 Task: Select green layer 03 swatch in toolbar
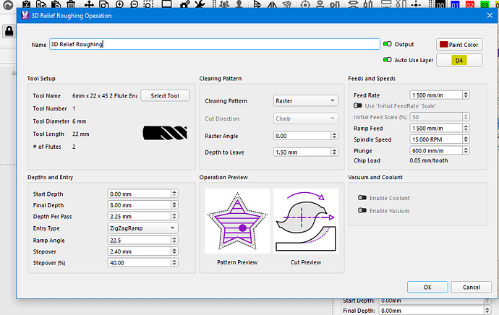(485, 4)
